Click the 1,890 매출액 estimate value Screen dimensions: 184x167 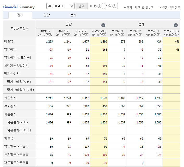click(104, 41)
